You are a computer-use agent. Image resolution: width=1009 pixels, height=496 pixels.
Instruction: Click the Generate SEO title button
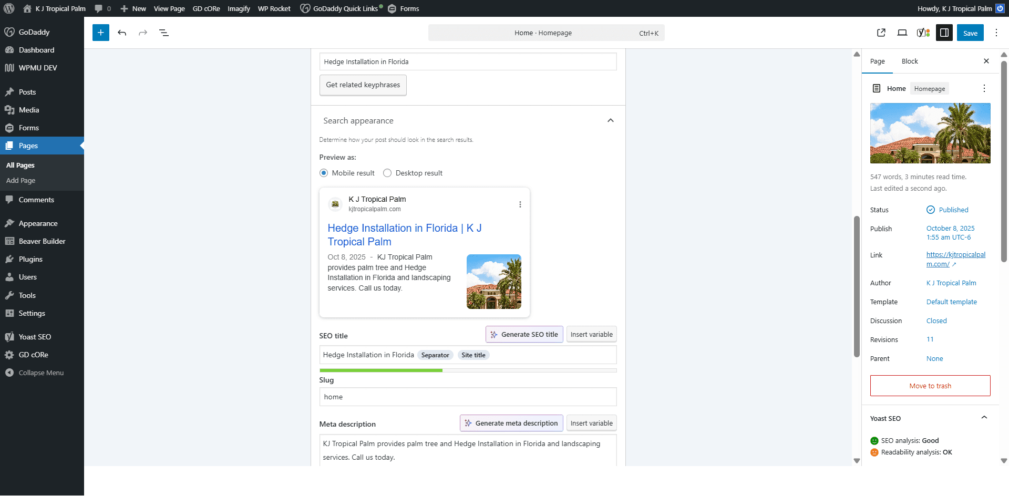[524, 334]
